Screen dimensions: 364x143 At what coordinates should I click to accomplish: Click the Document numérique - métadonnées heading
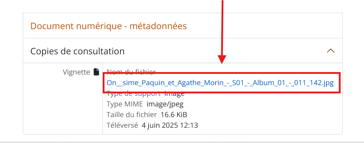click(x=109, y=26)
